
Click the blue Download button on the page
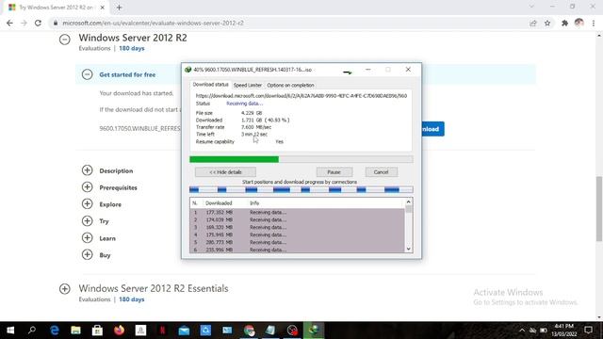433,129
